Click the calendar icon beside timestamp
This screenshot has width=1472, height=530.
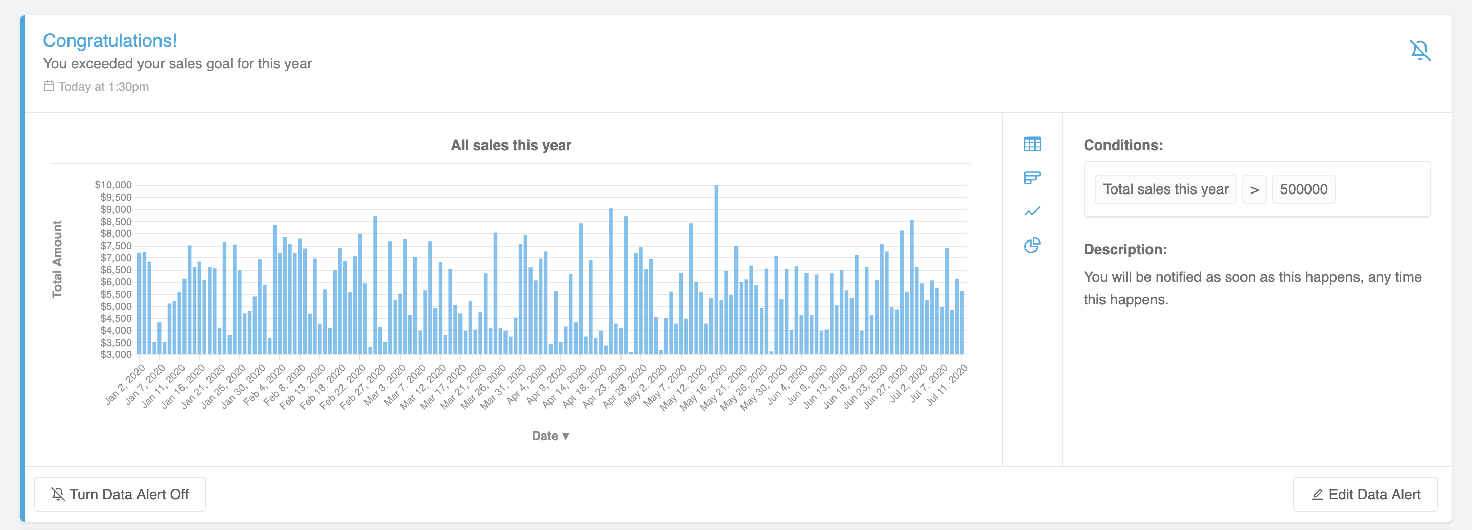pos(49,86)
